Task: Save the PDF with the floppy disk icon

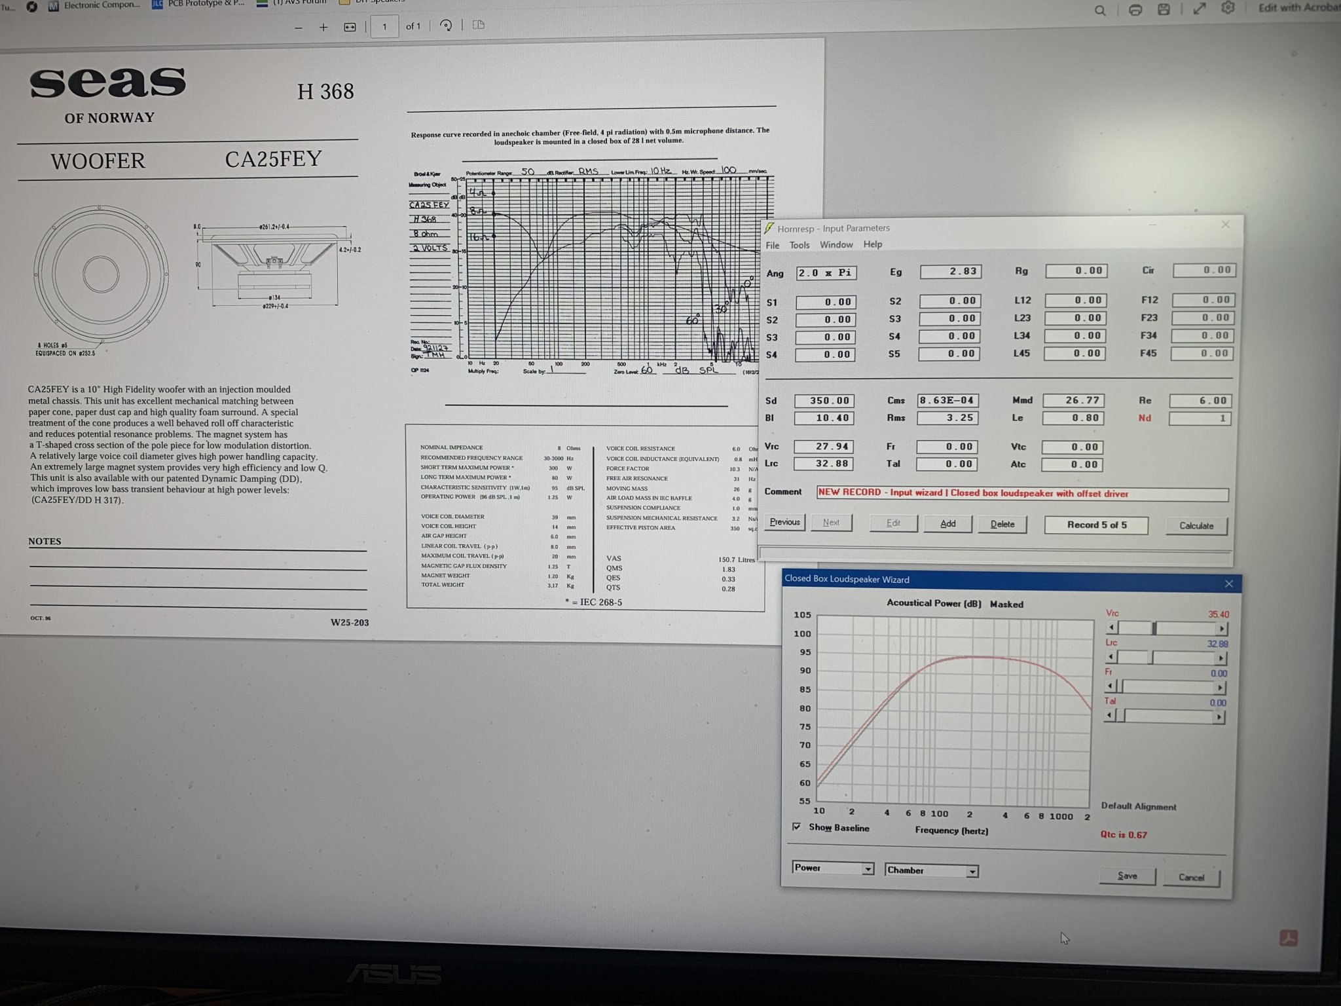Action: point(1164,9)
